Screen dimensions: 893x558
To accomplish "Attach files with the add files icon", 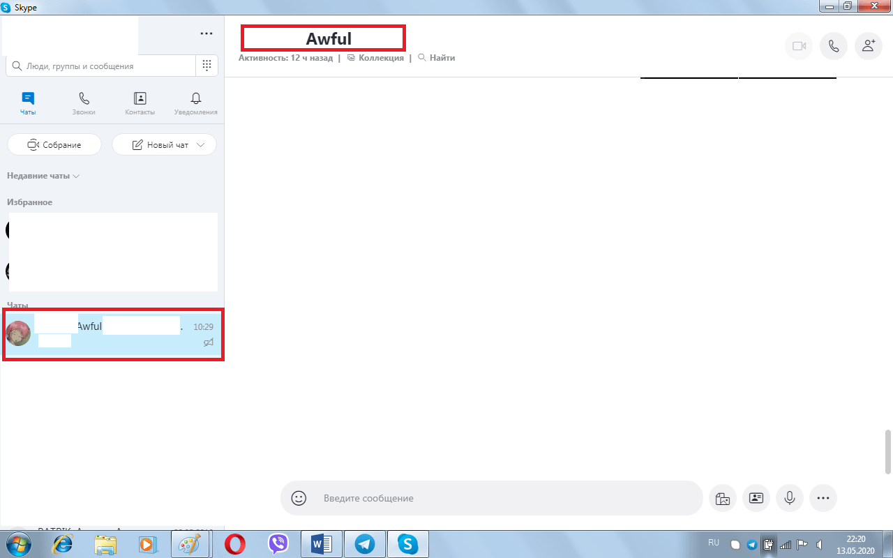I will pos(723,498).
